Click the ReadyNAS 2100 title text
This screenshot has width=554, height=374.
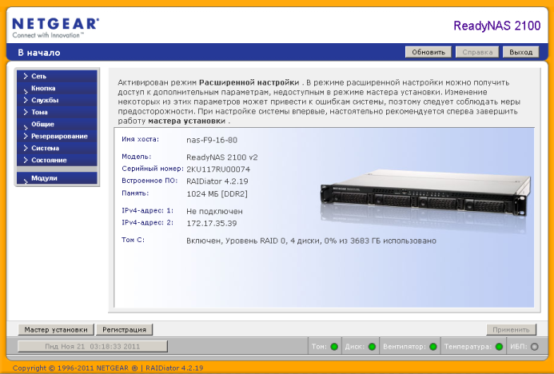[x=496, y=26]
